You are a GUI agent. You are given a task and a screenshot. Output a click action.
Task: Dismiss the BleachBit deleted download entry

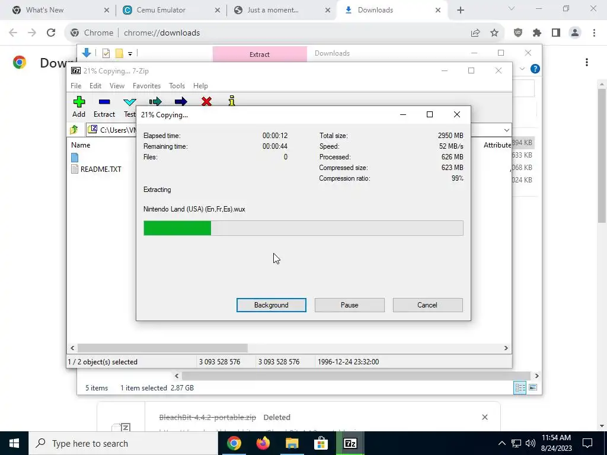pos(485,417)
